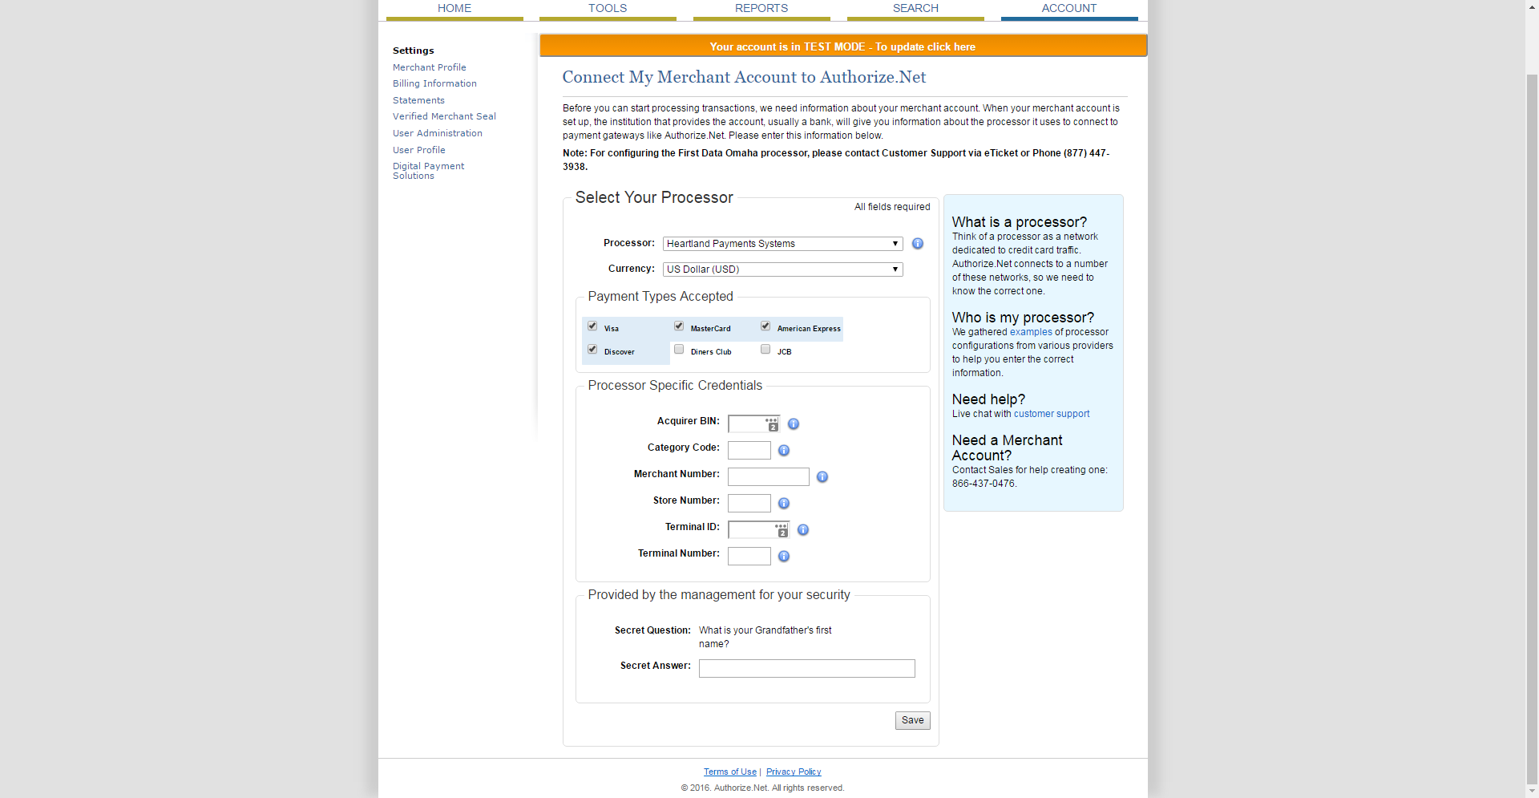Open User Profile settings

click(x=419, y=150)
